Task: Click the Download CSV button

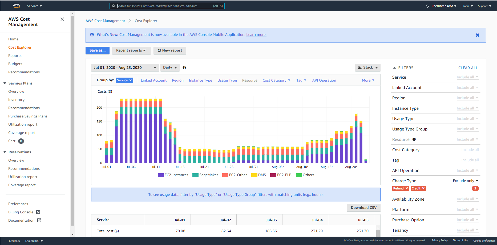Action: point(363,208)
